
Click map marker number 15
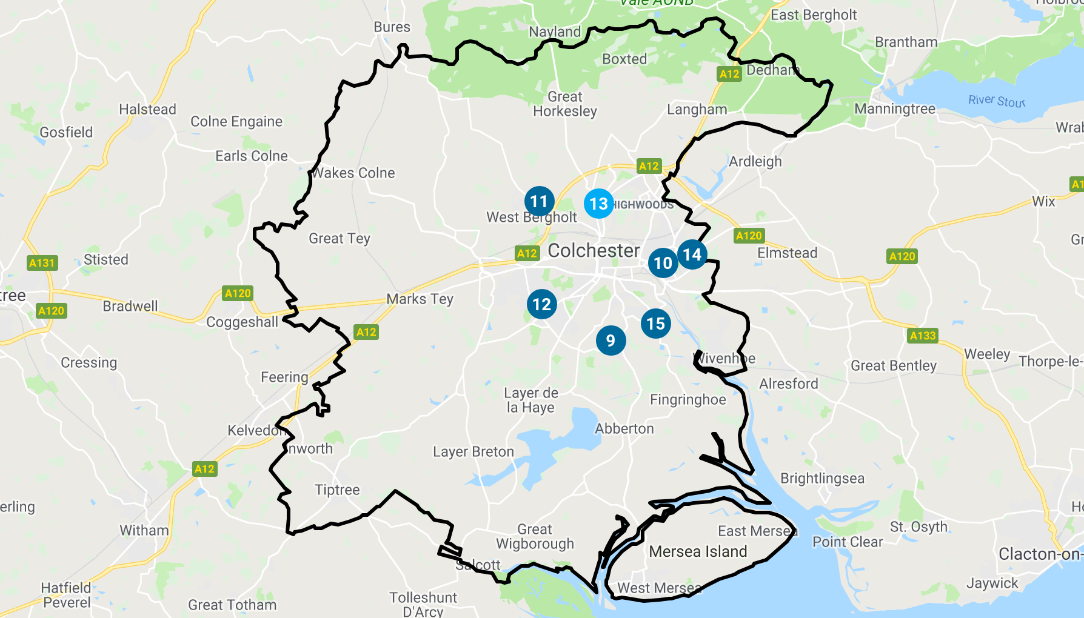click(655, 324)
